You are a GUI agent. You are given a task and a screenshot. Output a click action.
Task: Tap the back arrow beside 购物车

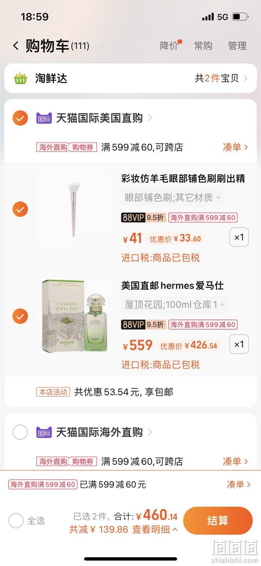tap(16, 46)
